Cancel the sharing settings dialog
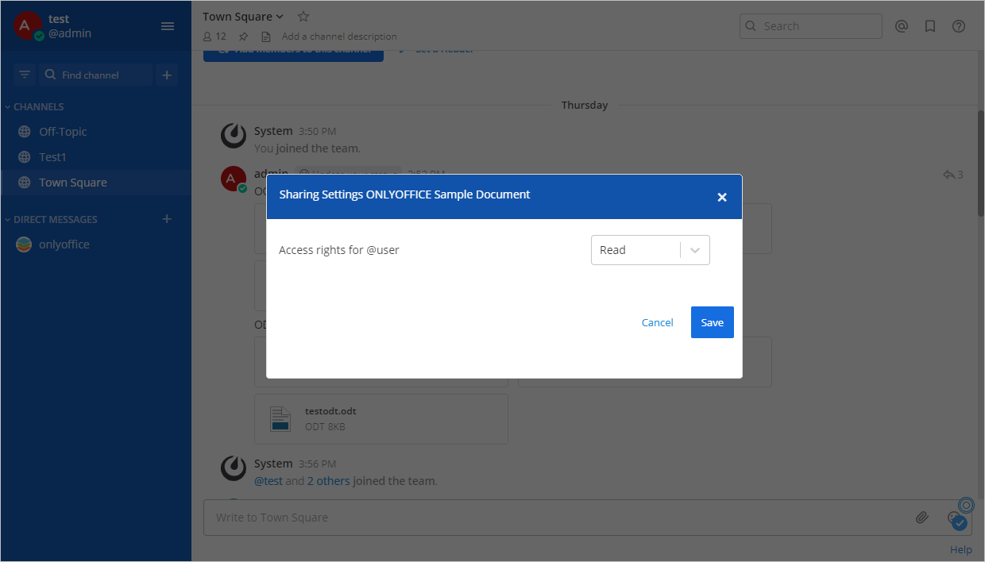 tap(657, 322)
